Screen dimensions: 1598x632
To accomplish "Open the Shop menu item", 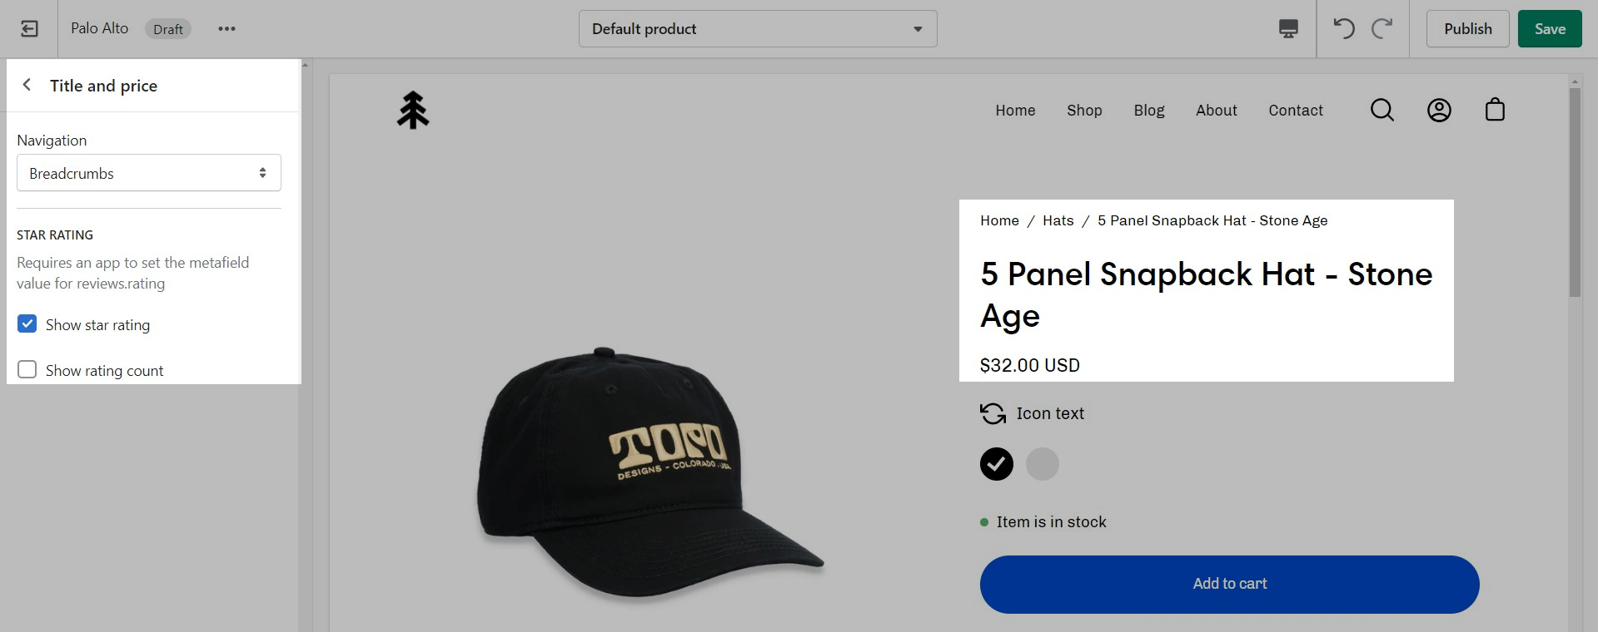I will click(x=1084, y=111).
